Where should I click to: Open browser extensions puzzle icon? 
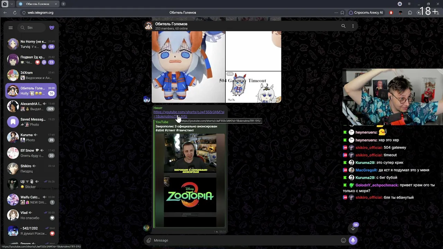click(x=410, y=12)
